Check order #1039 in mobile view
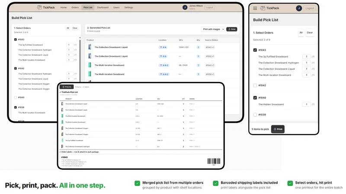 [x=255, y=115]
